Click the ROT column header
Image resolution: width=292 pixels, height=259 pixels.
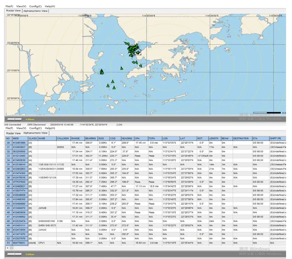click(x=202, y=138)
